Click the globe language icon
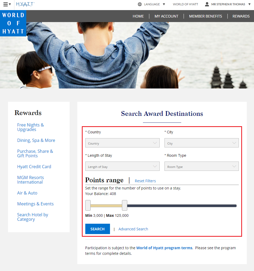 pos(140,4)
